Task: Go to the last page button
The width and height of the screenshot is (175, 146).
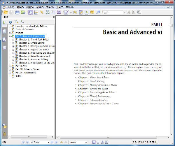Action: coord(56,142)
